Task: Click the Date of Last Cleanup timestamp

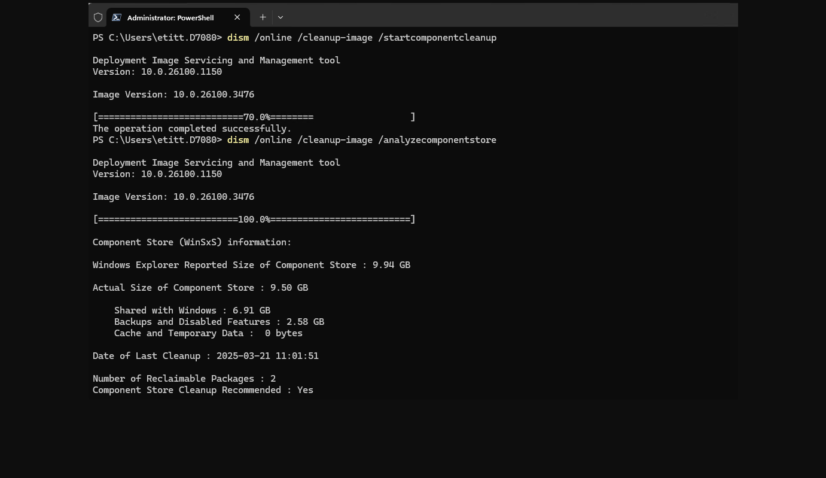Action: [267, 356]
